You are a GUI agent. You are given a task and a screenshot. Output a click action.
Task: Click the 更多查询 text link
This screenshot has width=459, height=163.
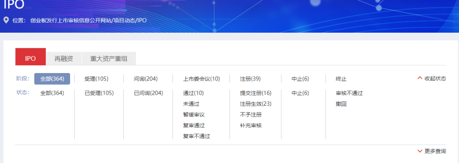(x=435, y=151)
